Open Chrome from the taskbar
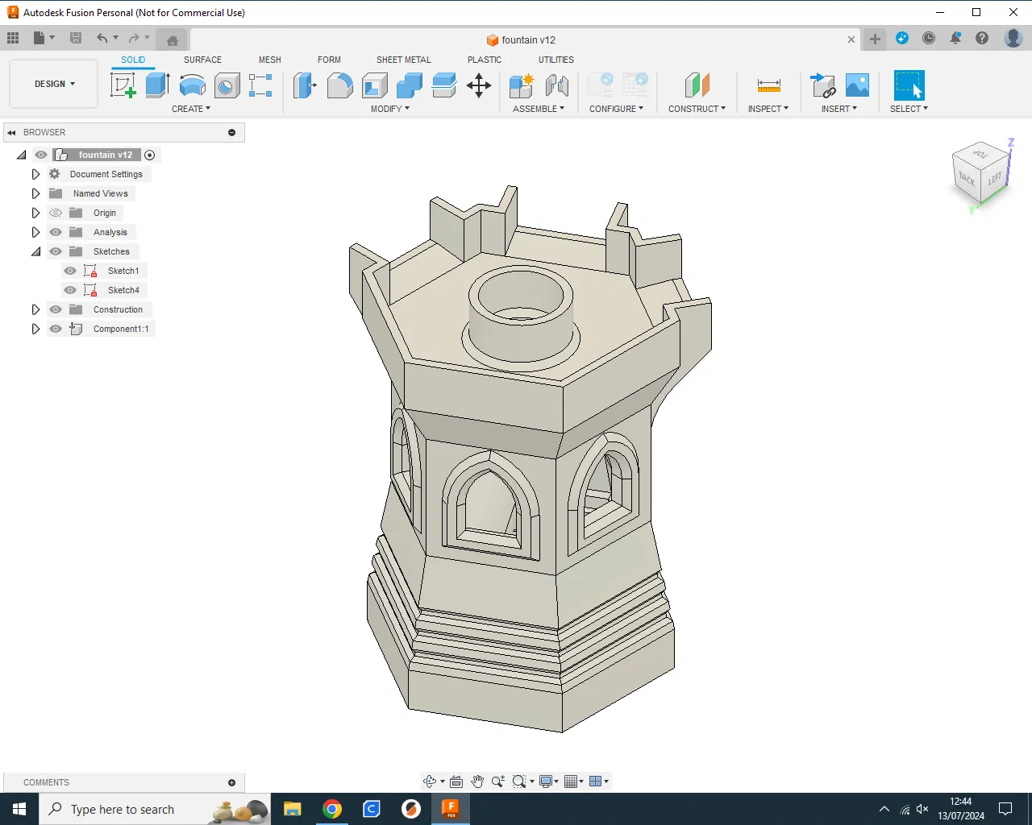Image resolution: width=1032 pixels, height=825 pixels. (332, 809)
